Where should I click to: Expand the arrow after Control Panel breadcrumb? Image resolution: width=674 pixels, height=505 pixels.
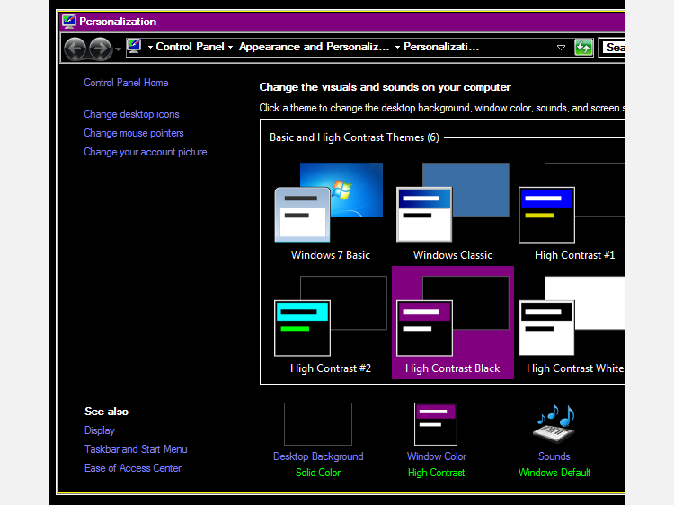(230, 47)
